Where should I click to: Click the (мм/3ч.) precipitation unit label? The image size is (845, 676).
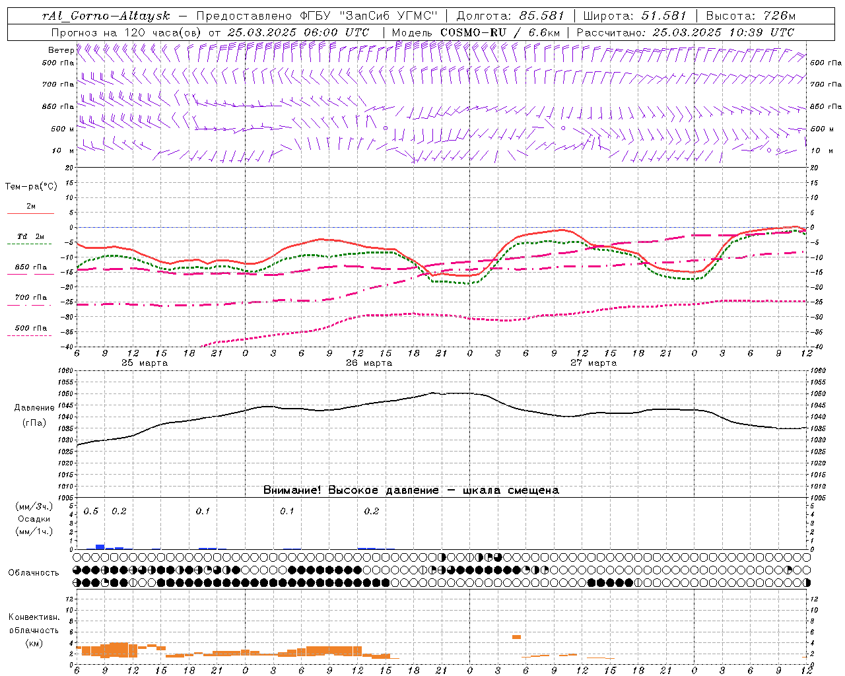[x=34, y=506]
